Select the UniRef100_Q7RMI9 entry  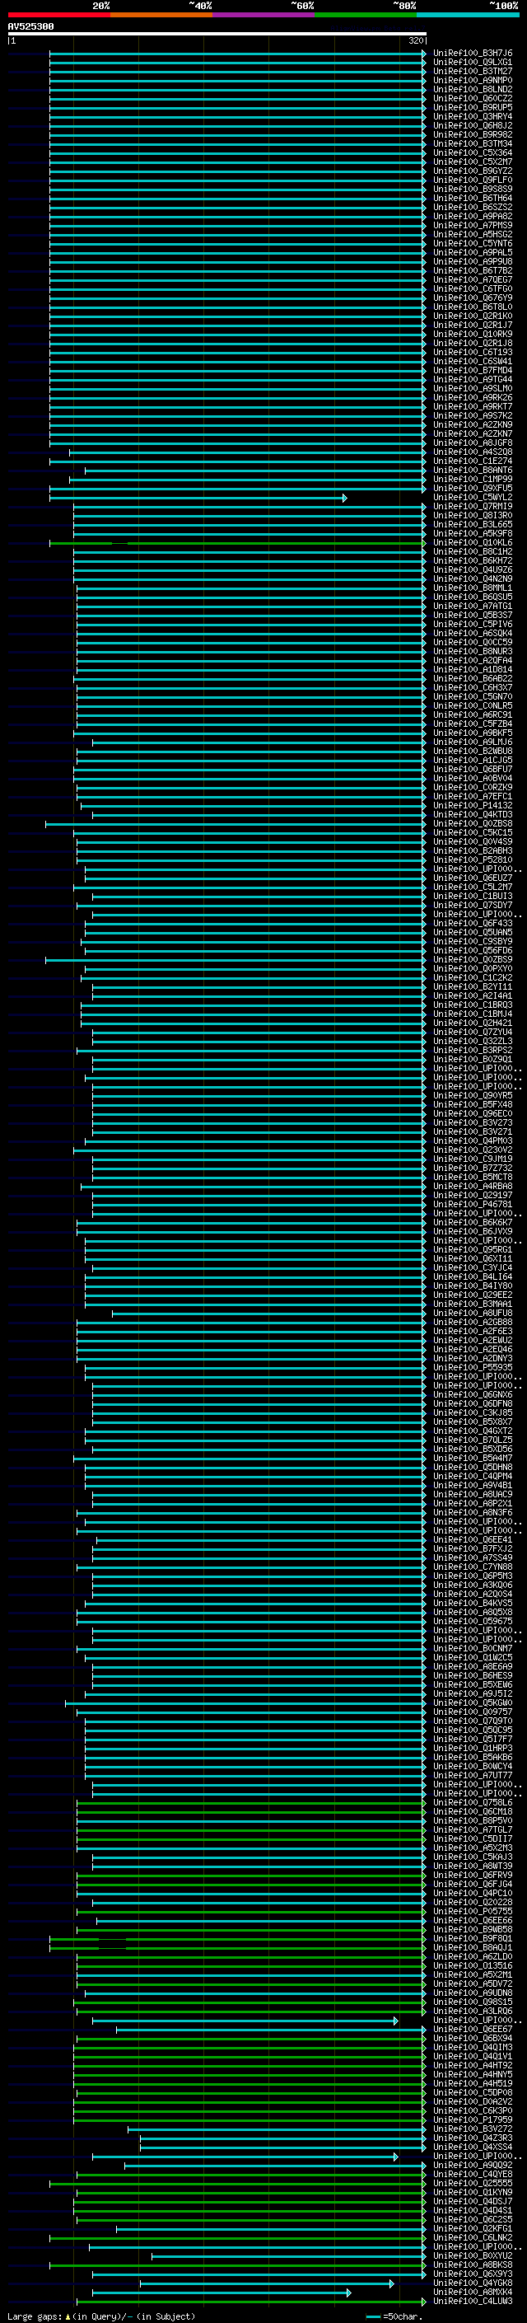click(473, 507)
